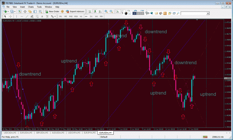Switch timeframe to W1
The height and width of the screenshot is (140, 233).
96,16
